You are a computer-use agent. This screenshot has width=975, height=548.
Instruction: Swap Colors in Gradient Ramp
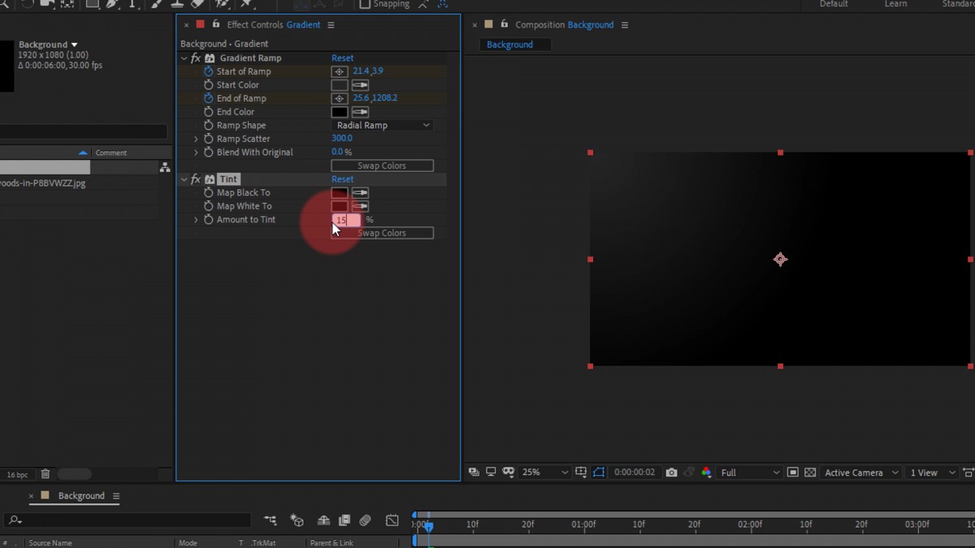click(382, 166)
